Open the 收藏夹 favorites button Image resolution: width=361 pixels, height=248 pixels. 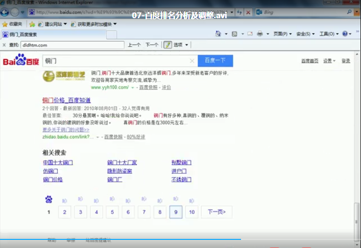pos(12,24)
